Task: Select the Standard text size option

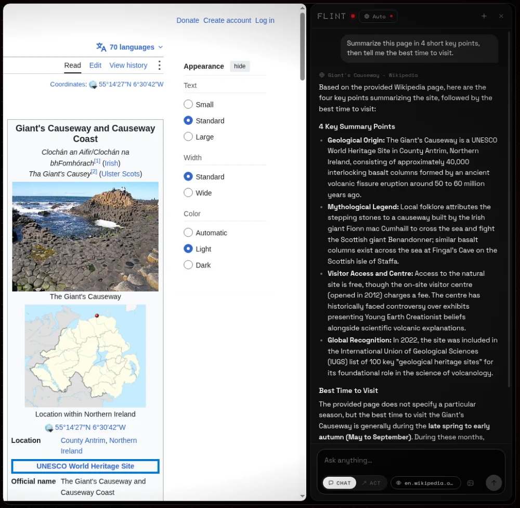Action: click(x=188, y=121)
